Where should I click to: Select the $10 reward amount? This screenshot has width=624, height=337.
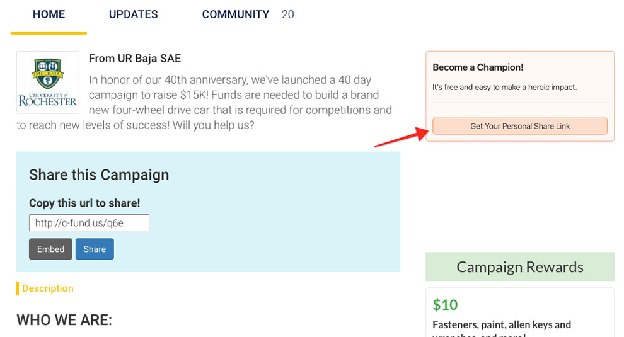[x=446, y=305]
